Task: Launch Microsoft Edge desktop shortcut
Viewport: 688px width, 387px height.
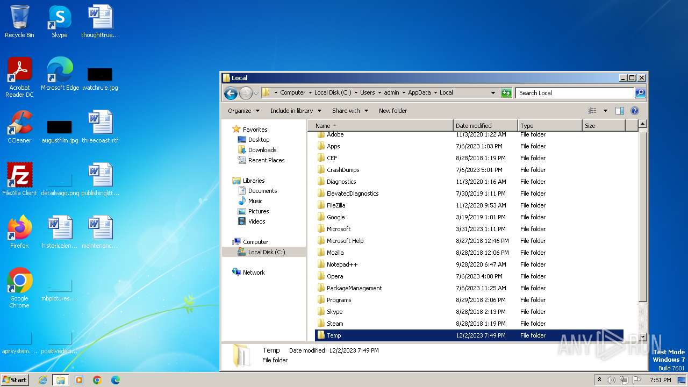Action: pos(60,74)
